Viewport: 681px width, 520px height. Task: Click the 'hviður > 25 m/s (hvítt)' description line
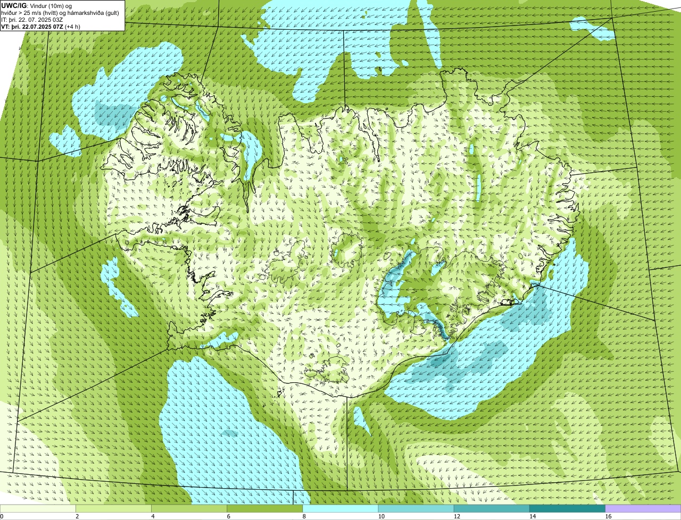(60, 13)
